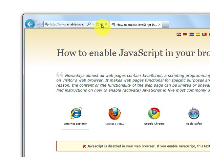The image size is (210, 157).
Task: Click the Croatian flag language icon
Action: (x=179, y=34)
